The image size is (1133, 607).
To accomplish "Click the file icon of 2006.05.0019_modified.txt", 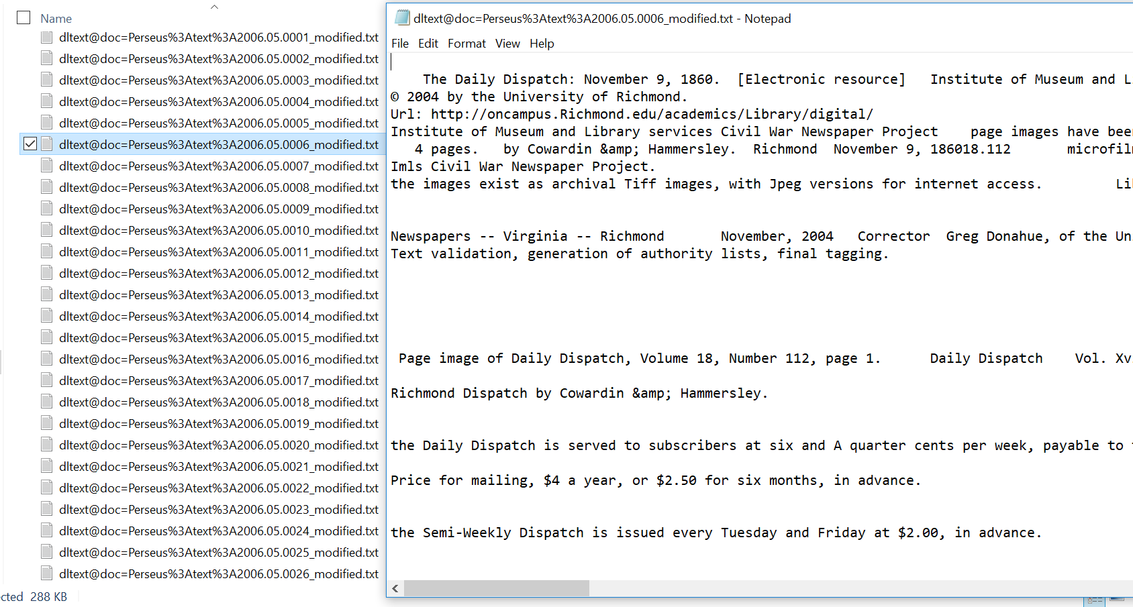I will 46,423.
